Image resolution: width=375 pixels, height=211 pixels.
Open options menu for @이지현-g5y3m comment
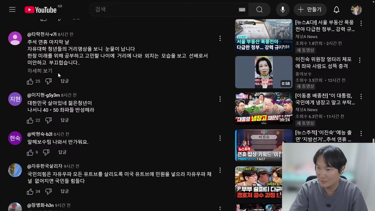click(220, 99)
